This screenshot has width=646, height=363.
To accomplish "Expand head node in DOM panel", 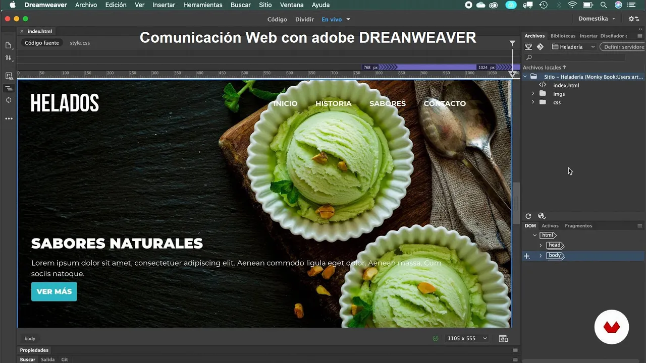I will click(x=541, y=246).
